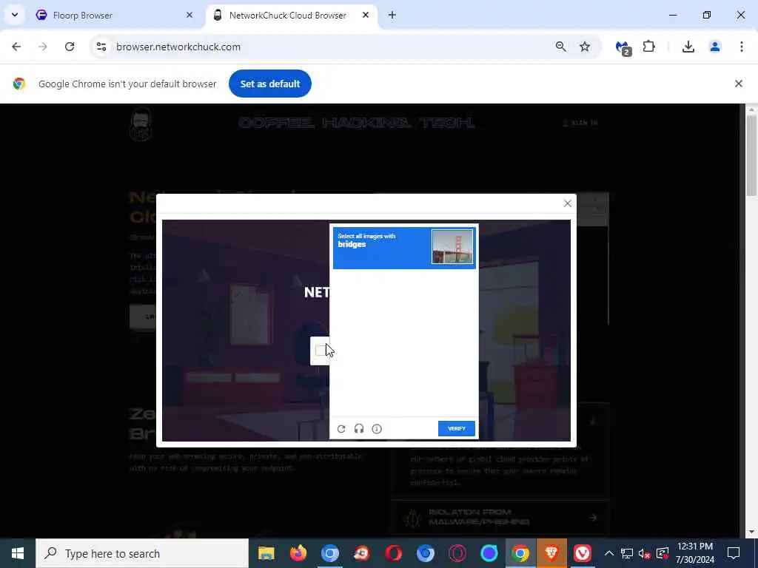Click the 'Google Chrome isn't your default browser' text

127,84
